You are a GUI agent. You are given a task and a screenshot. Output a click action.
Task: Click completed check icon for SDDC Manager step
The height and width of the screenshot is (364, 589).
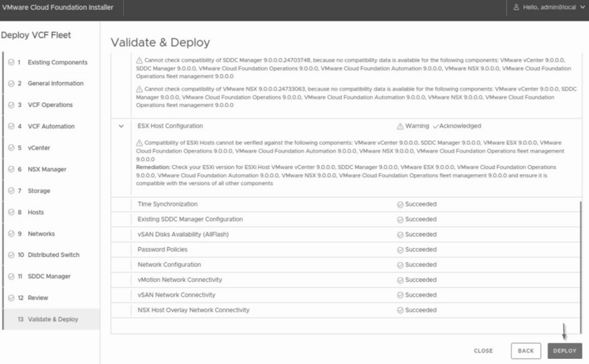12,276
